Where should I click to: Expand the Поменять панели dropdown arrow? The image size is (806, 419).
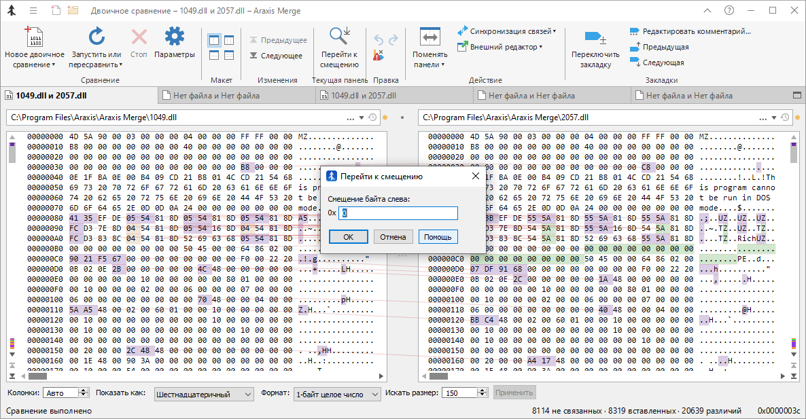[442, 65]
